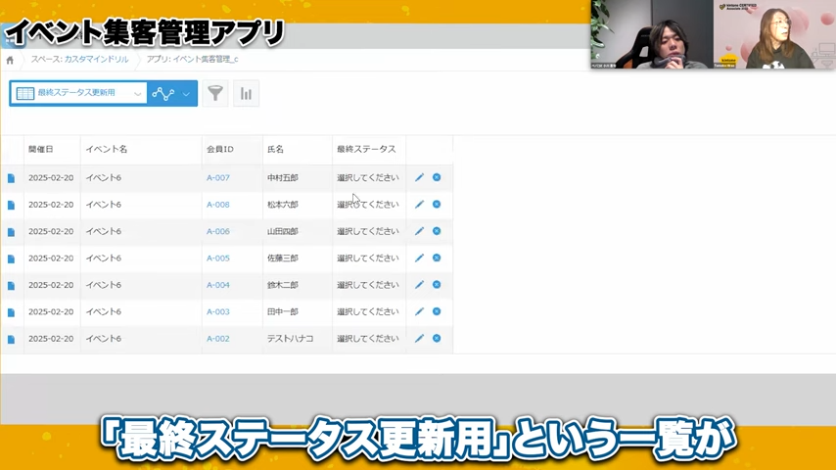This screenshot has height=470, width=836.
Task: Open record detail icon for 松本六郎
Action: pos(11,205)
